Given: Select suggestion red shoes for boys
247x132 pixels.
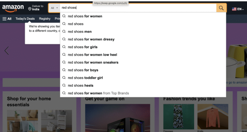Looking at the screenshot, I should 143,70.
